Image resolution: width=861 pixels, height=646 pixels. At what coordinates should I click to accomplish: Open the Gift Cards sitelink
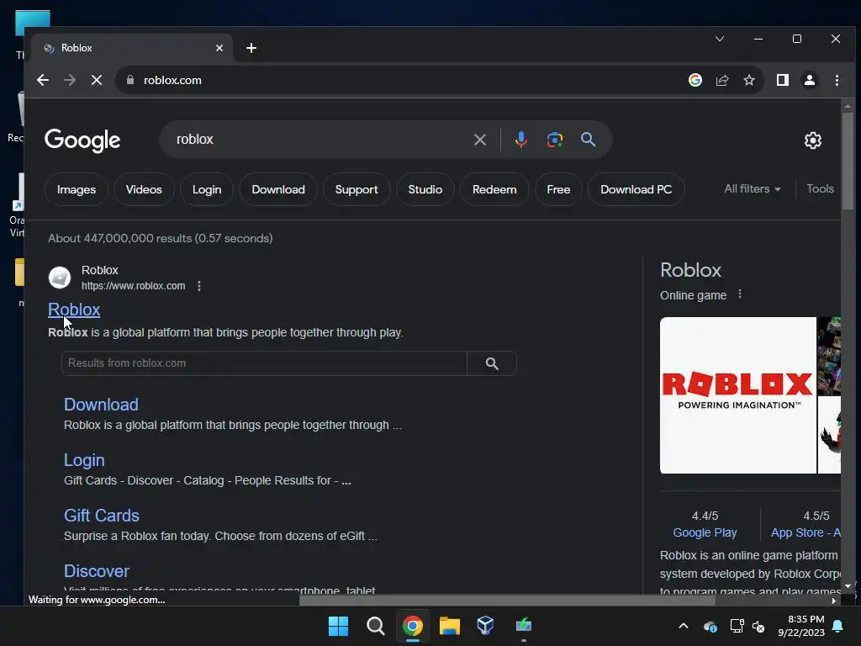(x=102, y=516)
